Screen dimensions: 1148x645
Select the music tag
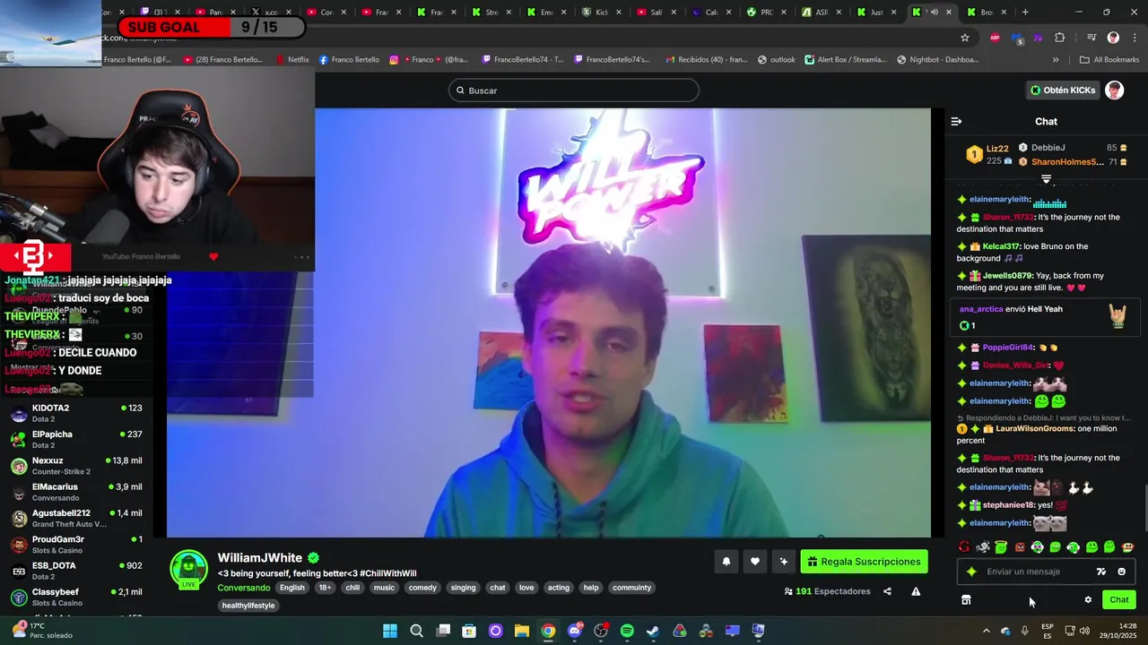pos(384,588)
